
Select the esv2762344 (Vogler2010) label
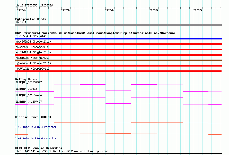(33, 52)
